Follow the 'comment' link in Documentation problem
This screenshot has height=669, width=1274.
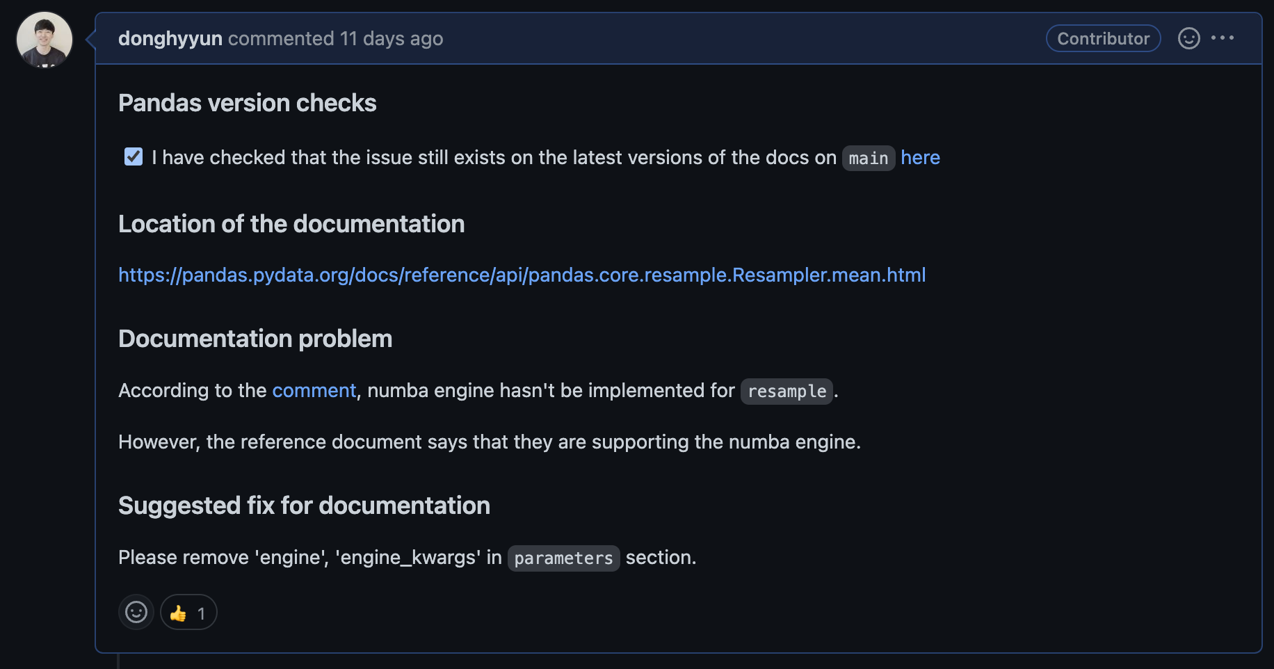[x=314, y=390]
